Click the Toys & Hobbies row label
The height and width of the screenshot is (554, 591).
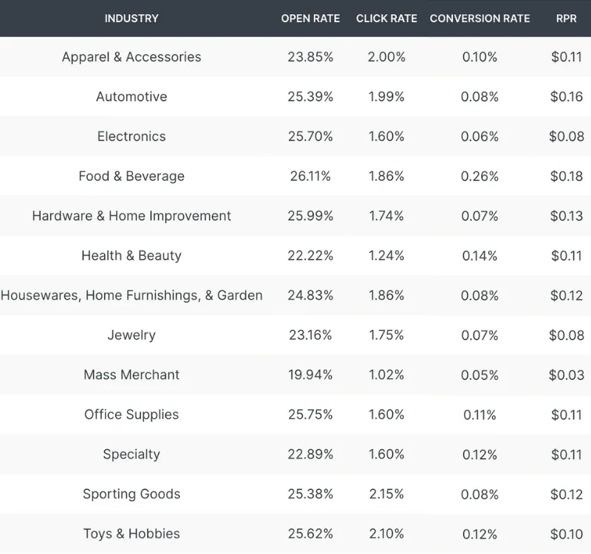point(131,533)
